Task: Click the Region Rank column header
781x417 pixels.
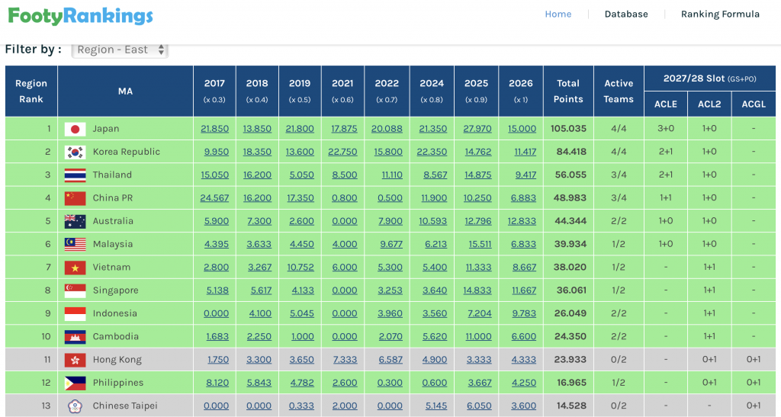Action: pyautogui.click(x=31, y=91)
